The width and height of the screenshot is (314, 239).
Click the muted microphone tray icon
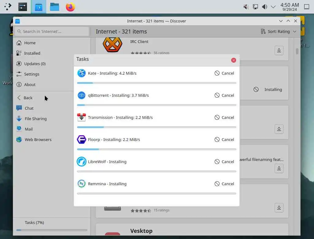pos(246,7)
